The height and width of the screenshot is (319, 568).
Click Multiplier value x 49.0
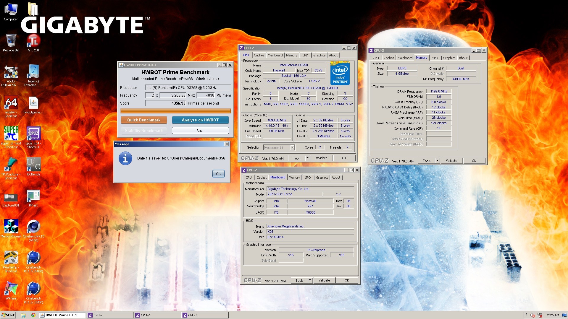pos(277,126)
